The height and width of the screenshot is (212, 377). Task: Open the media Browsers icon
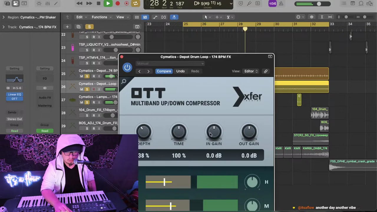pos(370,4)
